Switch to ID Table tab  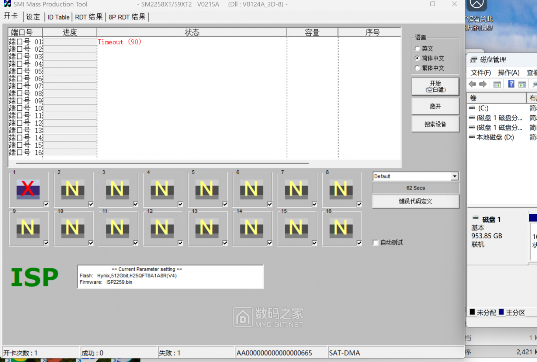pos(58,17)
